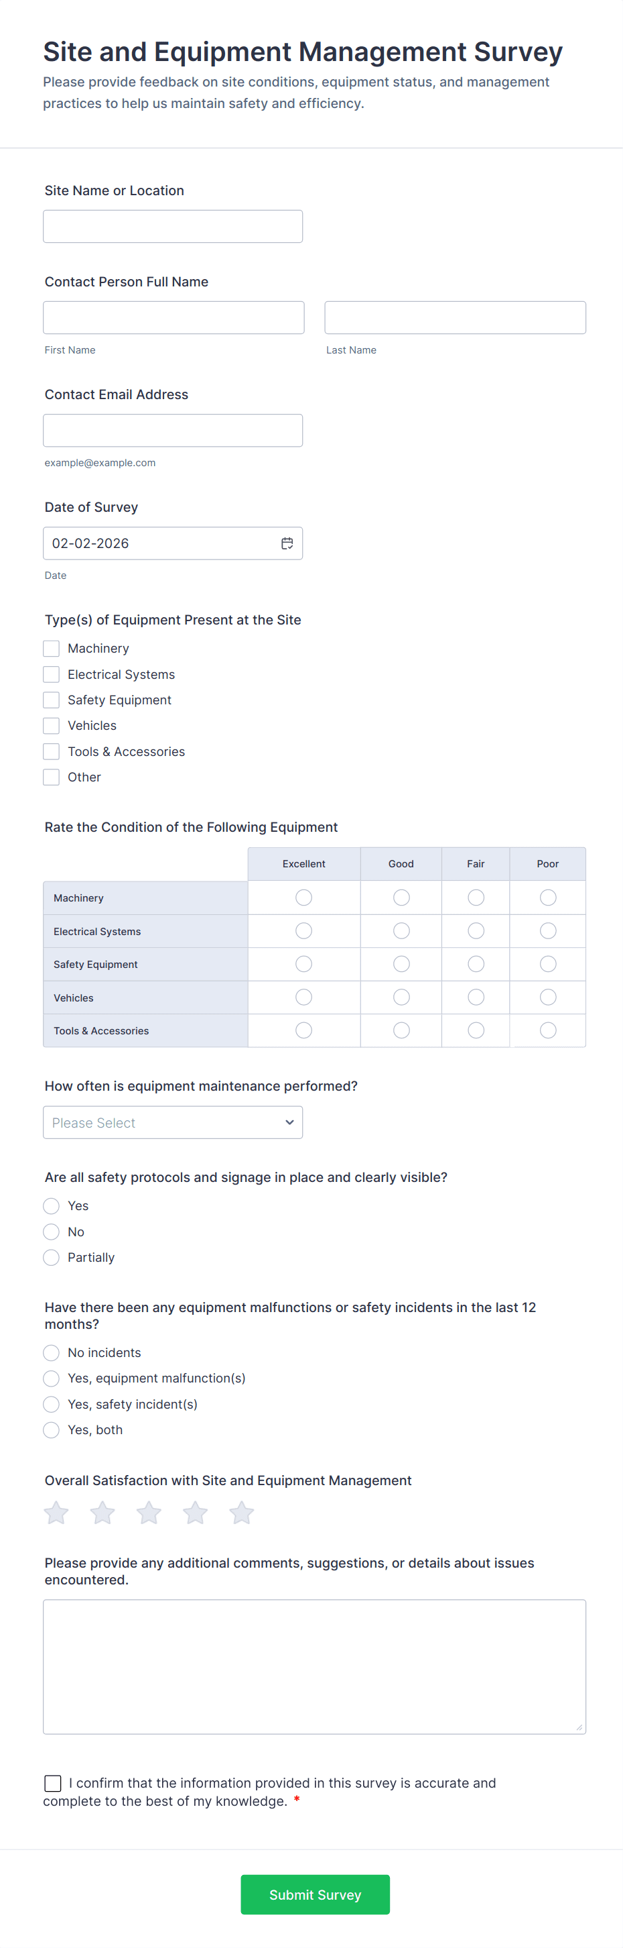Image resolution: width=623 pixels, height=1948 pixels.
Task: Select Yes, both for incidents
Action: 52,1430
